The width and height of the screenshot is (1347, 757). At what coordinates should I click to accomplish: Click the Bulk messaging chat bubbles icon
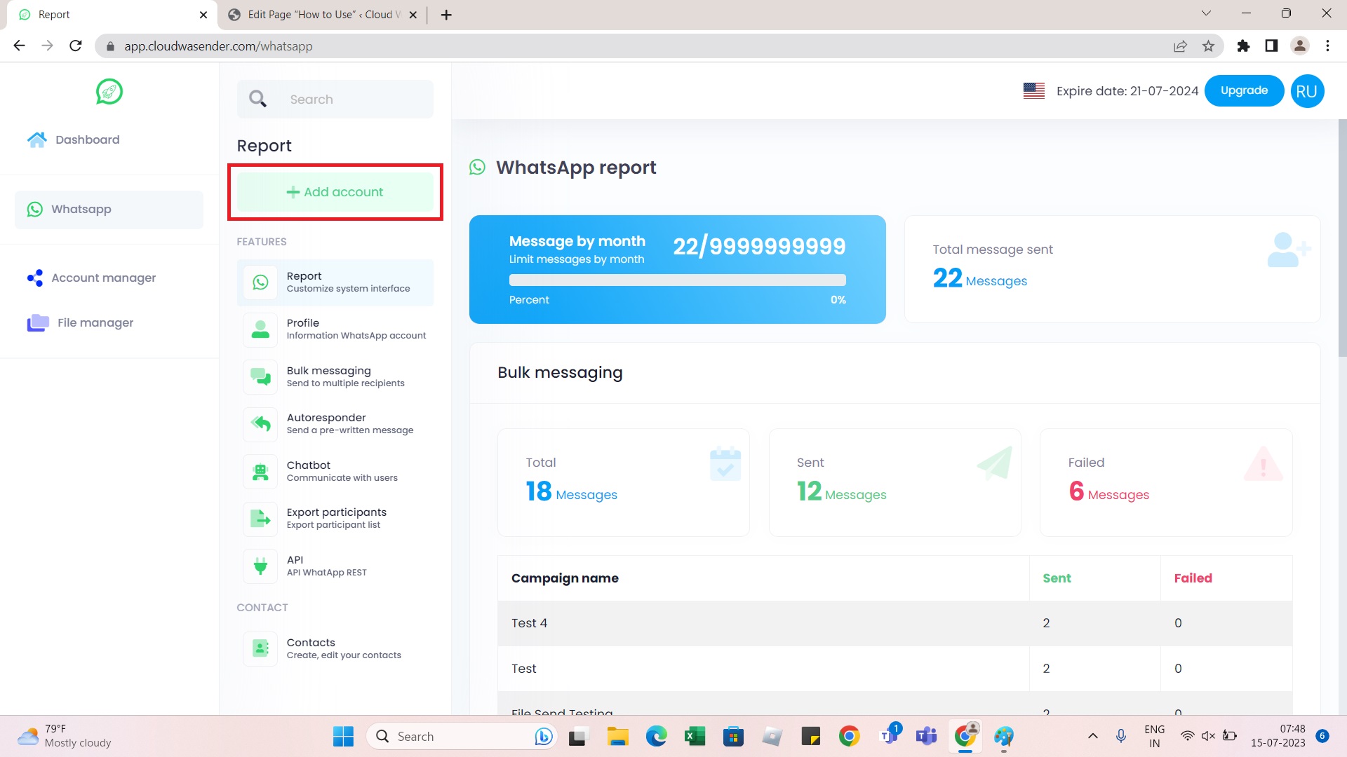click(x=260, y=377)
